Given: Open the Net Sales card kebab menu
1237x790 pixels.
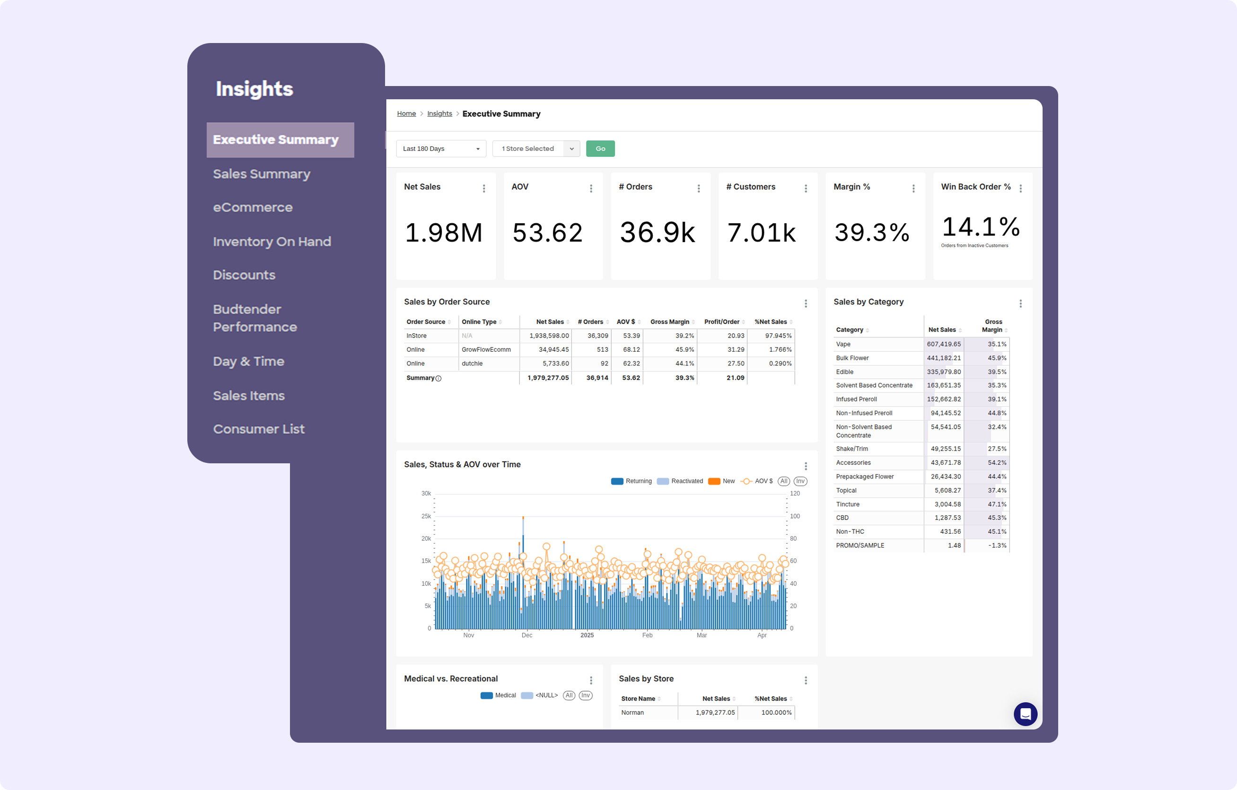Looking at the screenshot, I should click(x=484, y=188).
